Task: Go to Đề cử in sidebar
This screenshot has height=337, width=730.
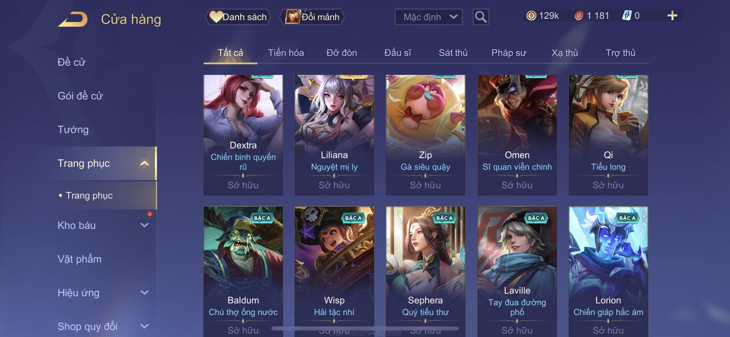Action: point(71,62)
